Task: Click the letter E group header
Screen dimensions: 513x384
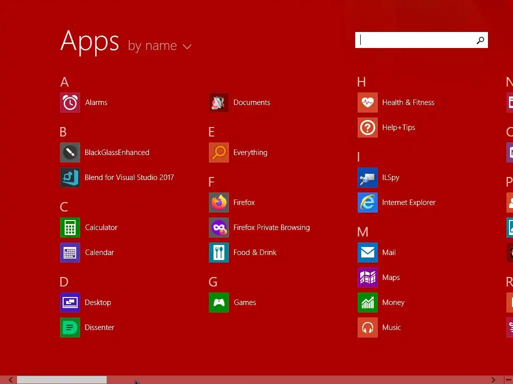Action: tap(211, 132)
